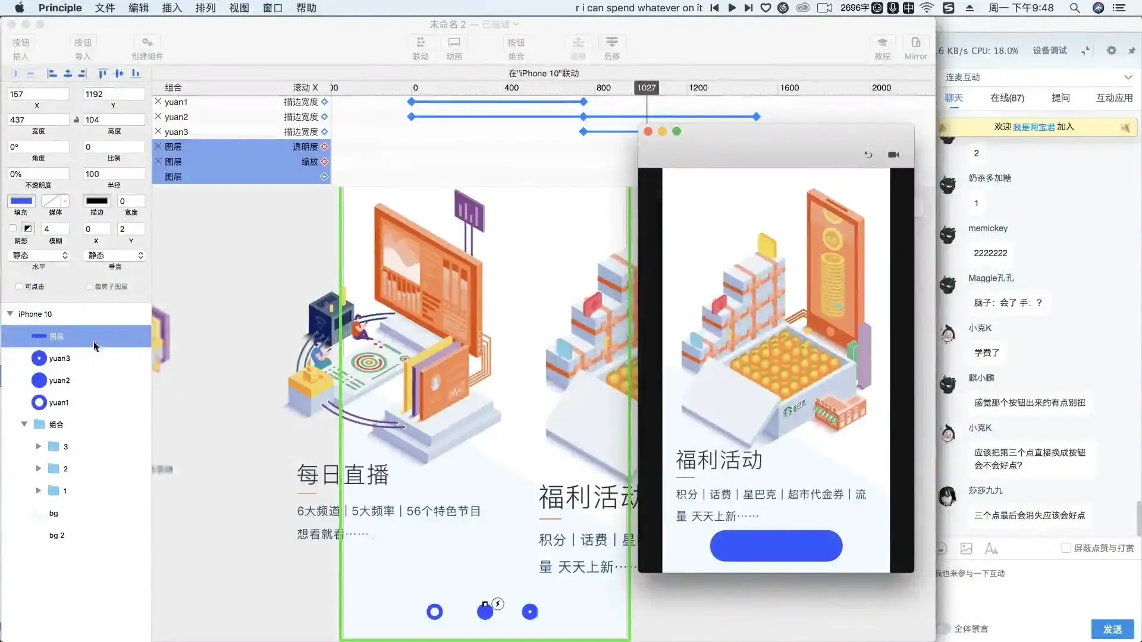Collapse the iPhone 10 layer group
The height and width of the screenshot is (642, 1142).
[10, 313]
